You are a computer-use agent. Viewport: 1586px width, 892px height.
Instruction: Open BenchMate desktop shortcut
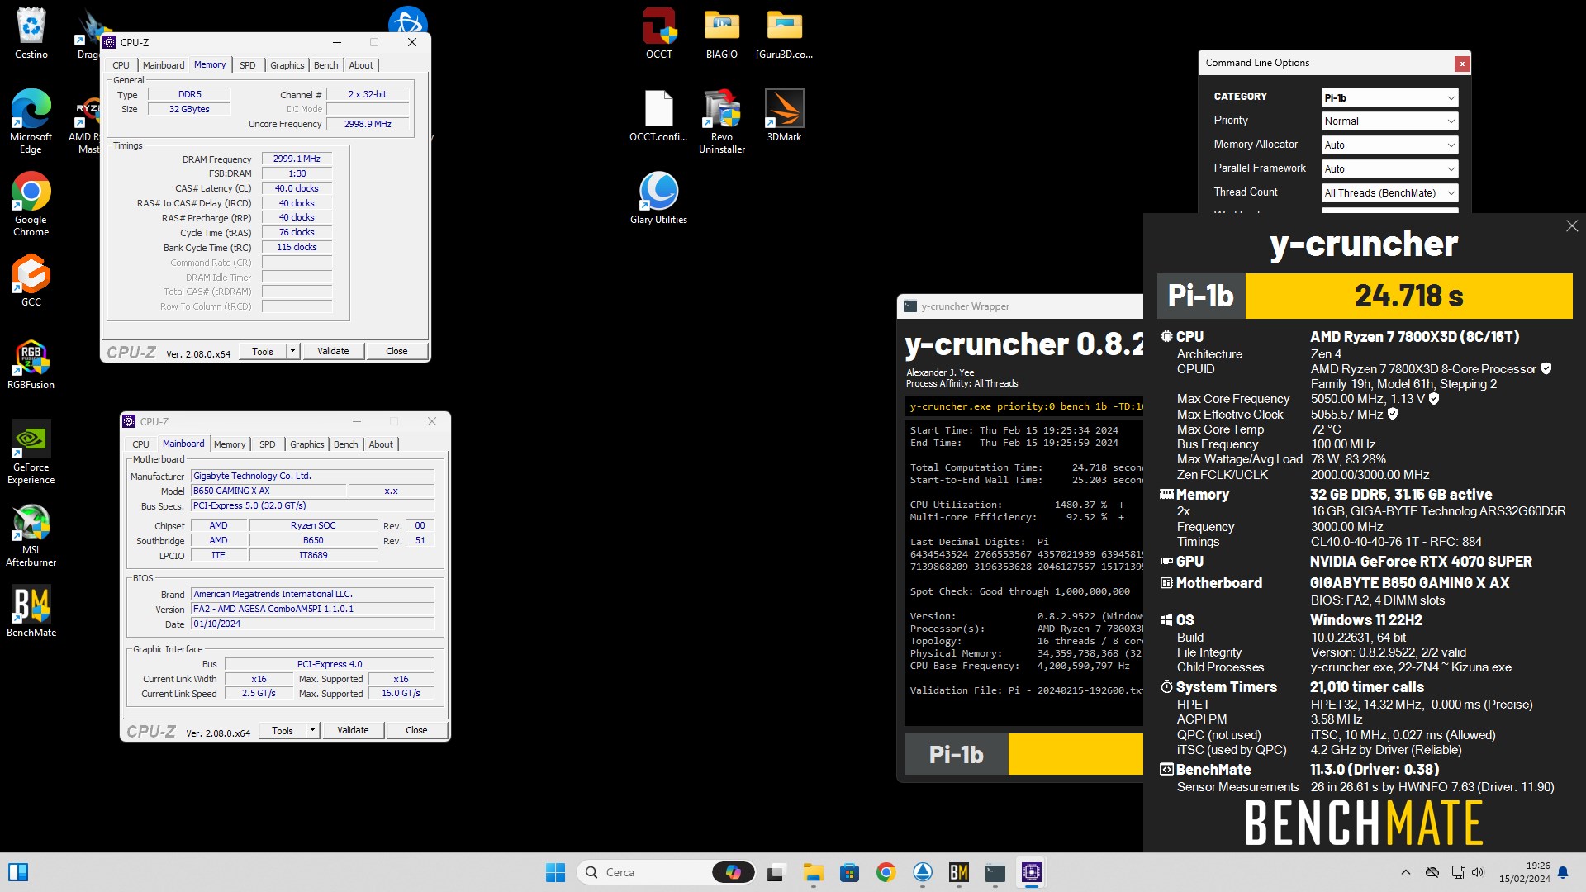(x=31, y=611)
